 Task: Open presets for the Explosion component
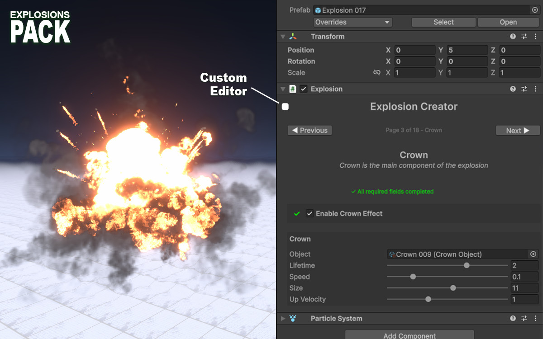[524, 89]
